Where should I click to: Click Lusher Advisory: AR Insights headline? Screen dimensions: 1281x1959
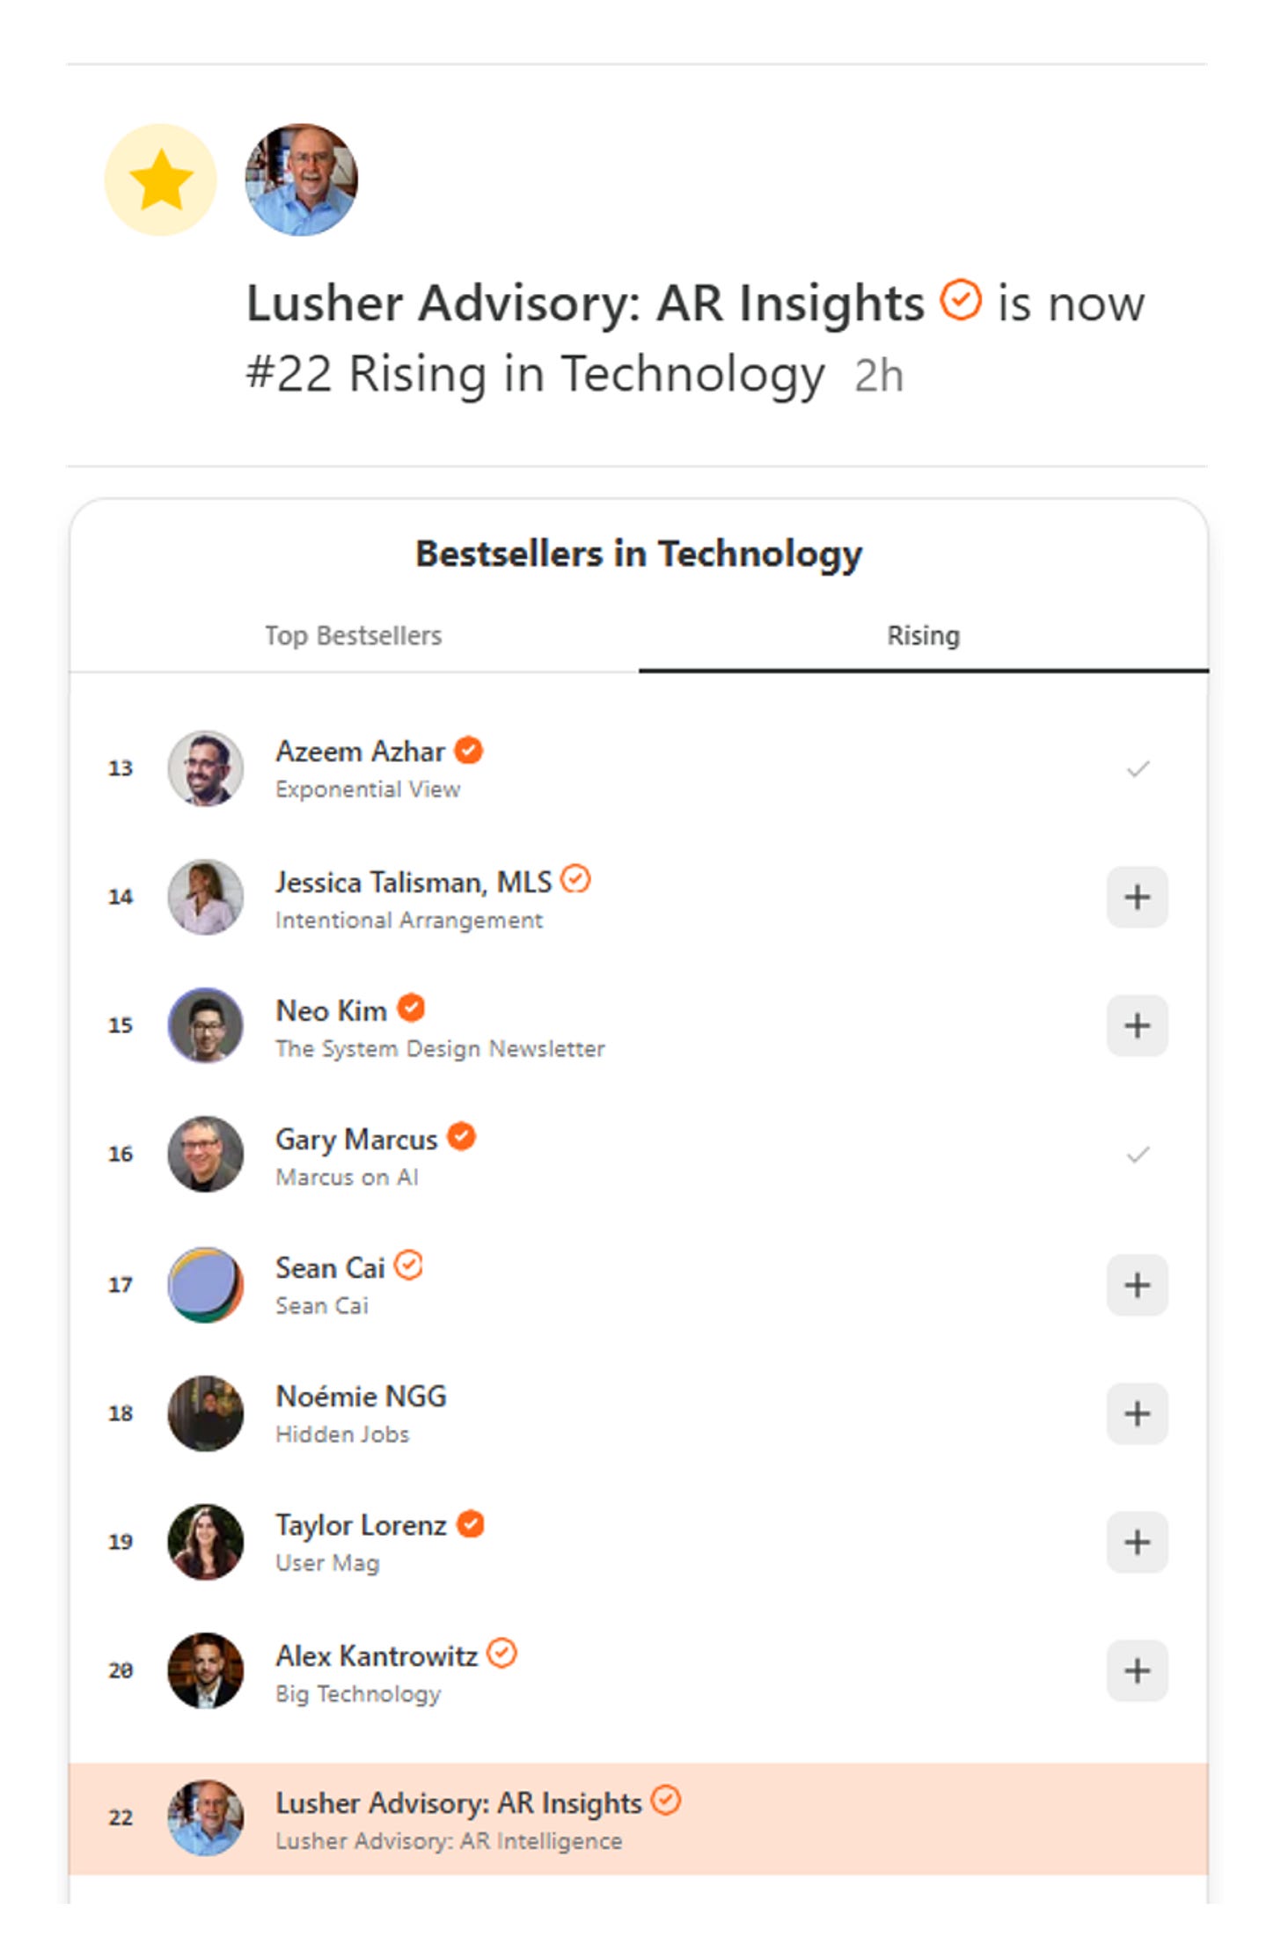tap(585, 303)
